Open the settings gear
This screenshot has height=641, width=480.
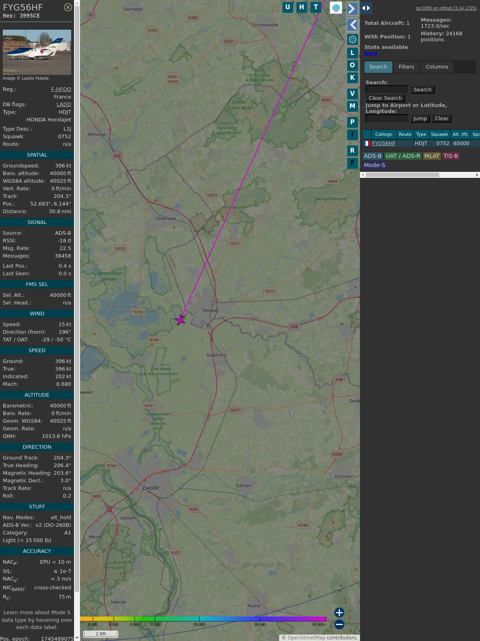[352, 39]
